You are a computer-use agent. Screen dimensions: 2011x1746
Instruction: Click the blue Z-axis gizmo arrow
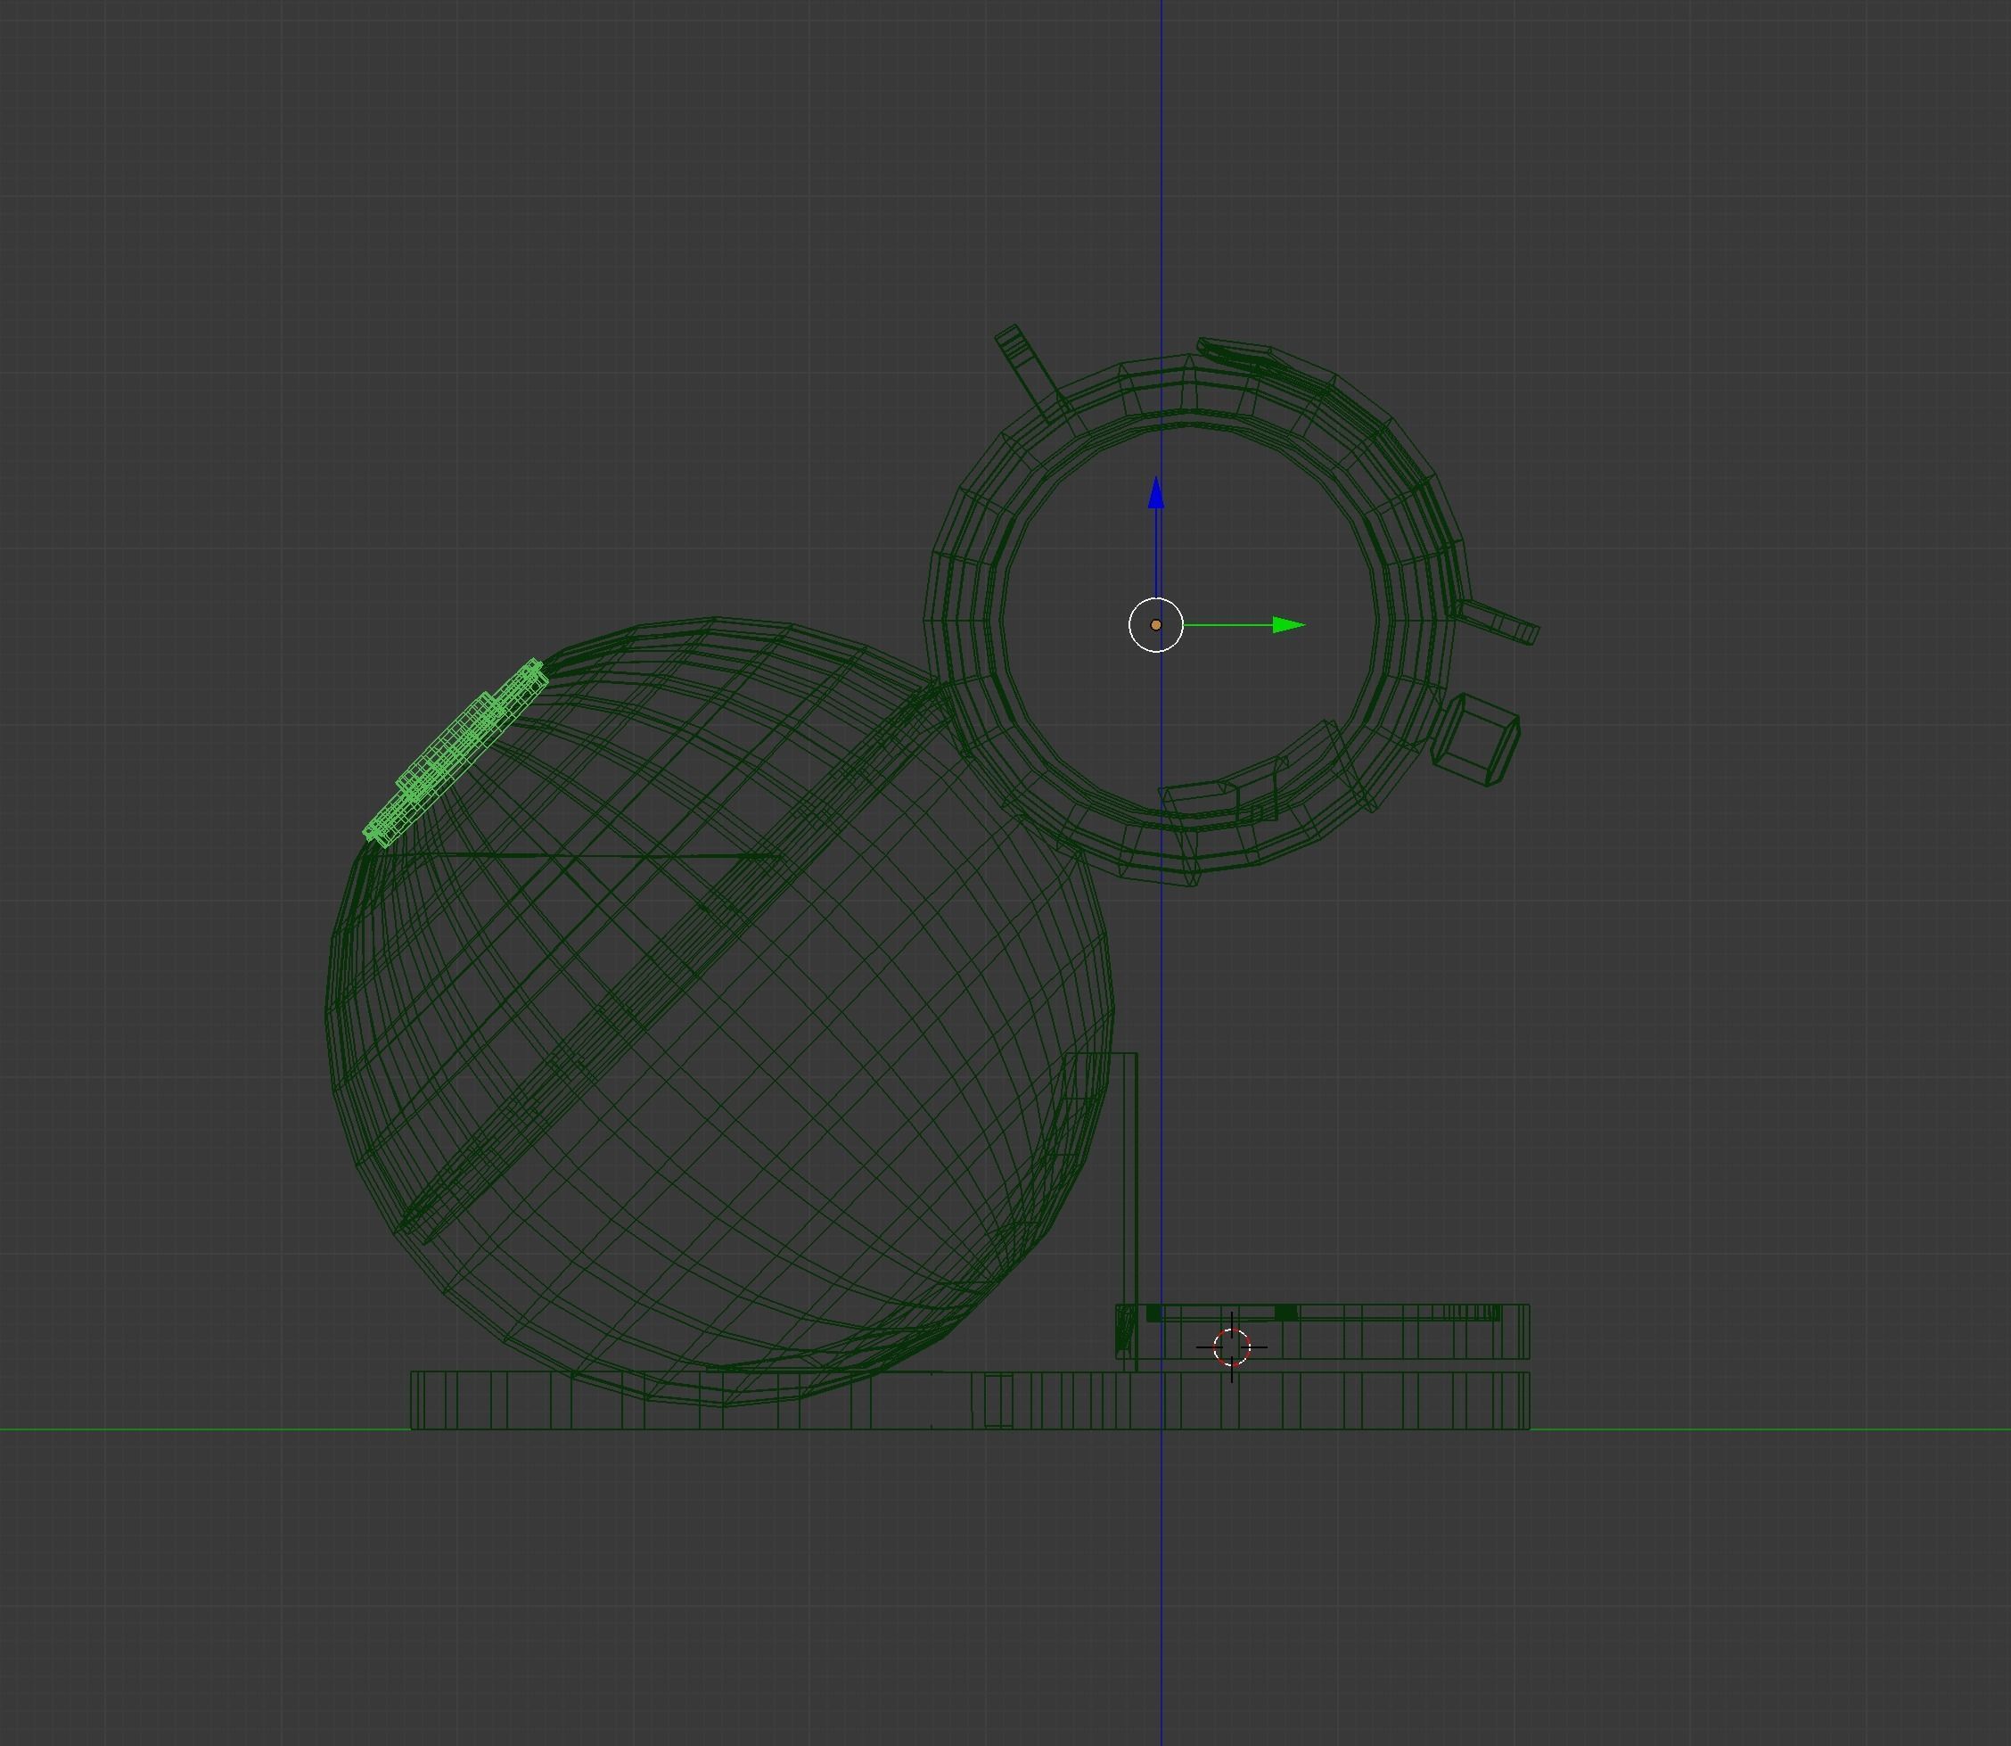click(1156, 495)
